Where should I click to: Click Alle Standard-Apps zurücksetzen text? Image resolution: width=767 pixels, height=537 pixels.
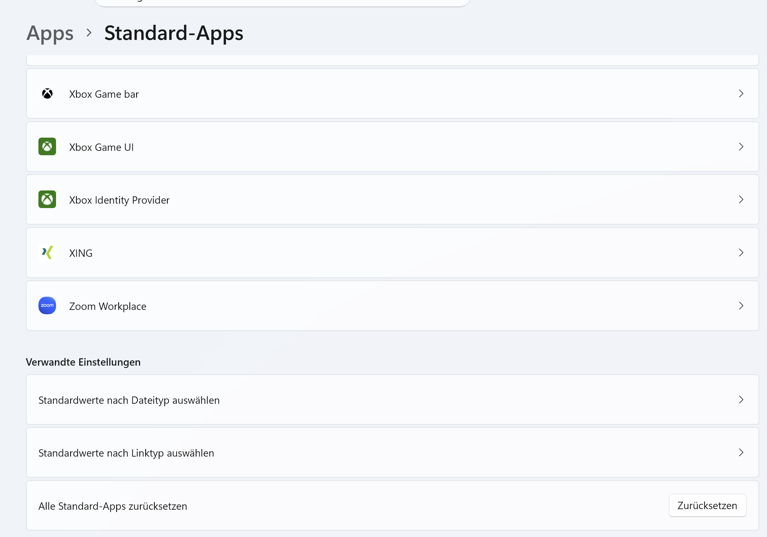click(x=113, y=506)
